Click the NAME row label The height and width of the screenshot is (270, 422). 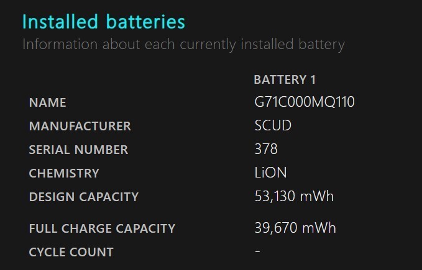[x=47, y=102]
